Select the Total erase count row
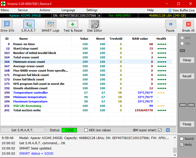 point(86,57)
